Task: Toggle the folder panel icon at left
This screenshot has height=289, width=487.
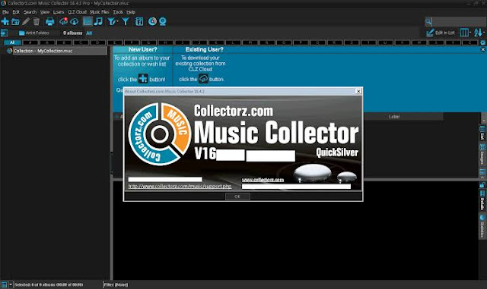Action: [5, 33]
